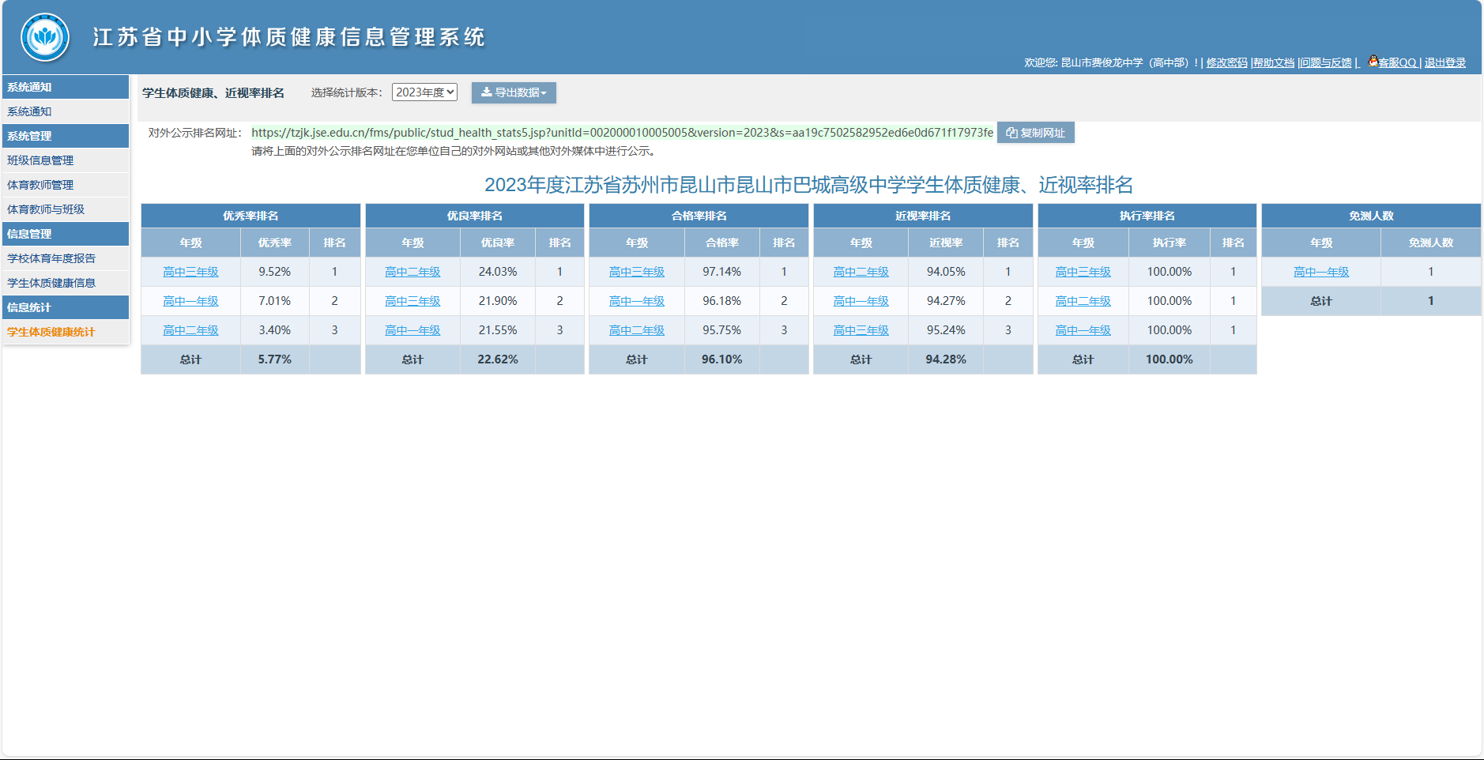Open 高中三年级 in 近视率排名 table
This screenshot has width=1484, height=760.
[861, 330]
